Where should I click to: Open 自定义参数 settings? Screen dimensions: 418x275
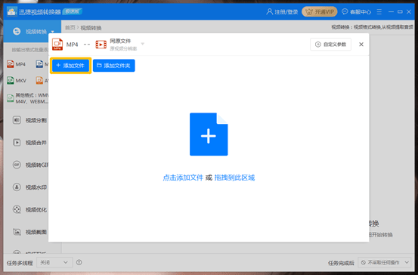330,45
